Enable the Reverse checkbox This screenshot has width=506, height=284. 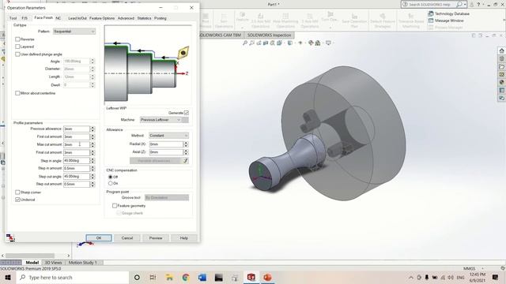[x=17, y=39]
